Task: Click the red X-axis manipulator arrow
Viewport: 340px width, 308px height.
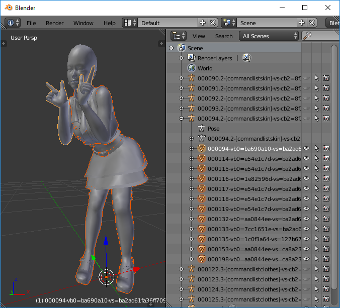Action: 136,269
